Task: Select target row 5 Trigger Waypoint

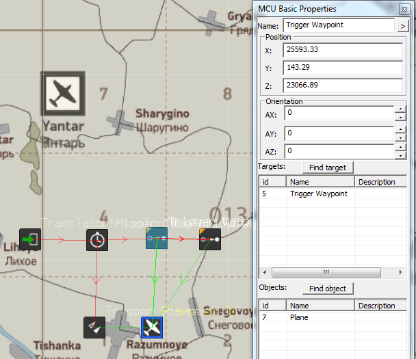Action: (333, 194)
